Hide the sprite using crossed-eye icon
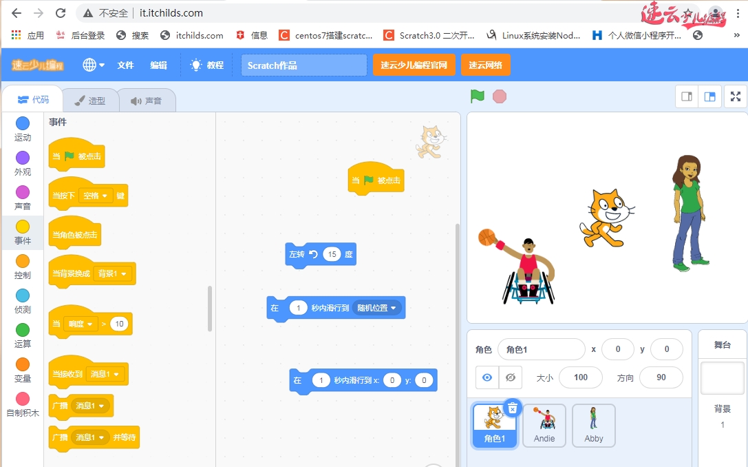This screenshot has width=748, height=467. tap(510, 377)
